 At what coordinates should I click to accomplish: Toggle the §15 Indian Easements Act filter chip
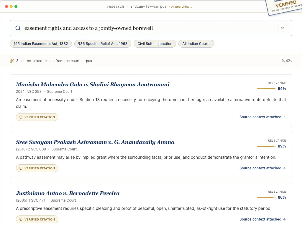41,44
